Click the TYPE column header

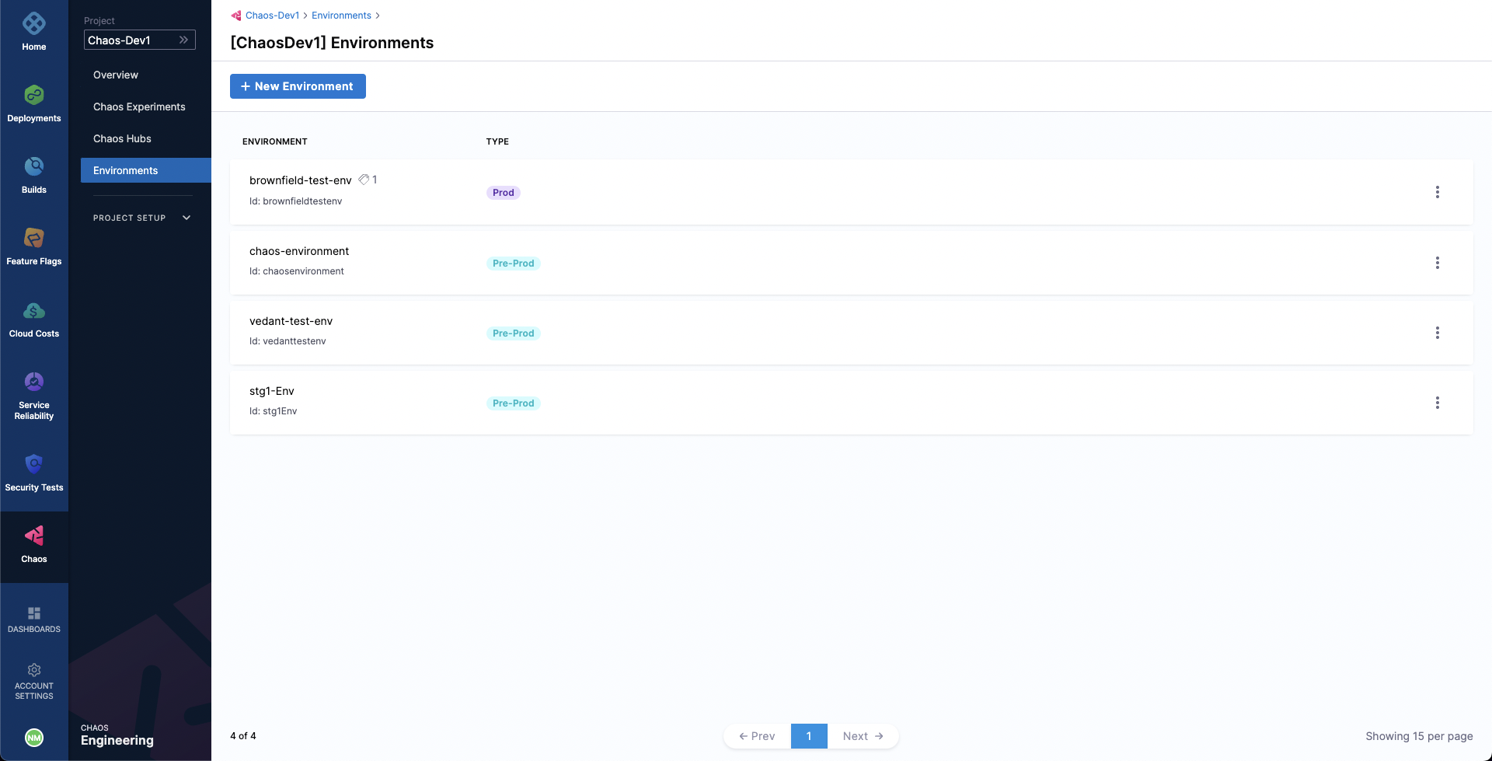[x=497, y=141]
